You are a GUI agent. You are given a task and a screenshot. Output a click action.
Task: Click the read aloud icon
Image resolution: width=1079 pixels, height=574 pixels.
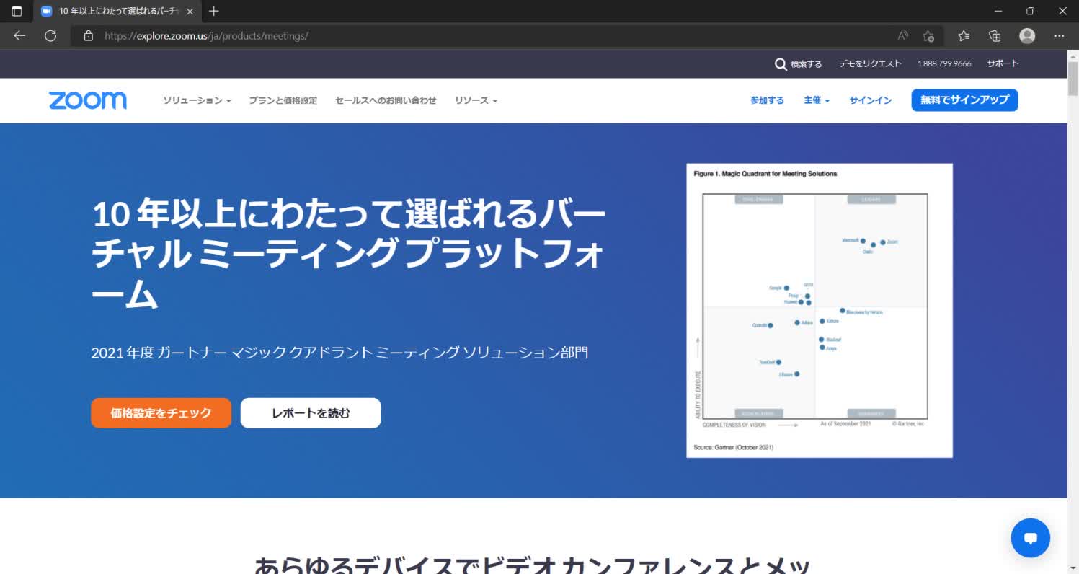point(903,35)
